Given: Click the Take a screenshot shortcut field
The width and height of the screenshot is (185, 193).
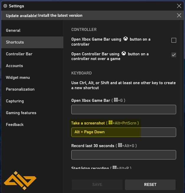Looking at the screenshot, I should point(124,132).
